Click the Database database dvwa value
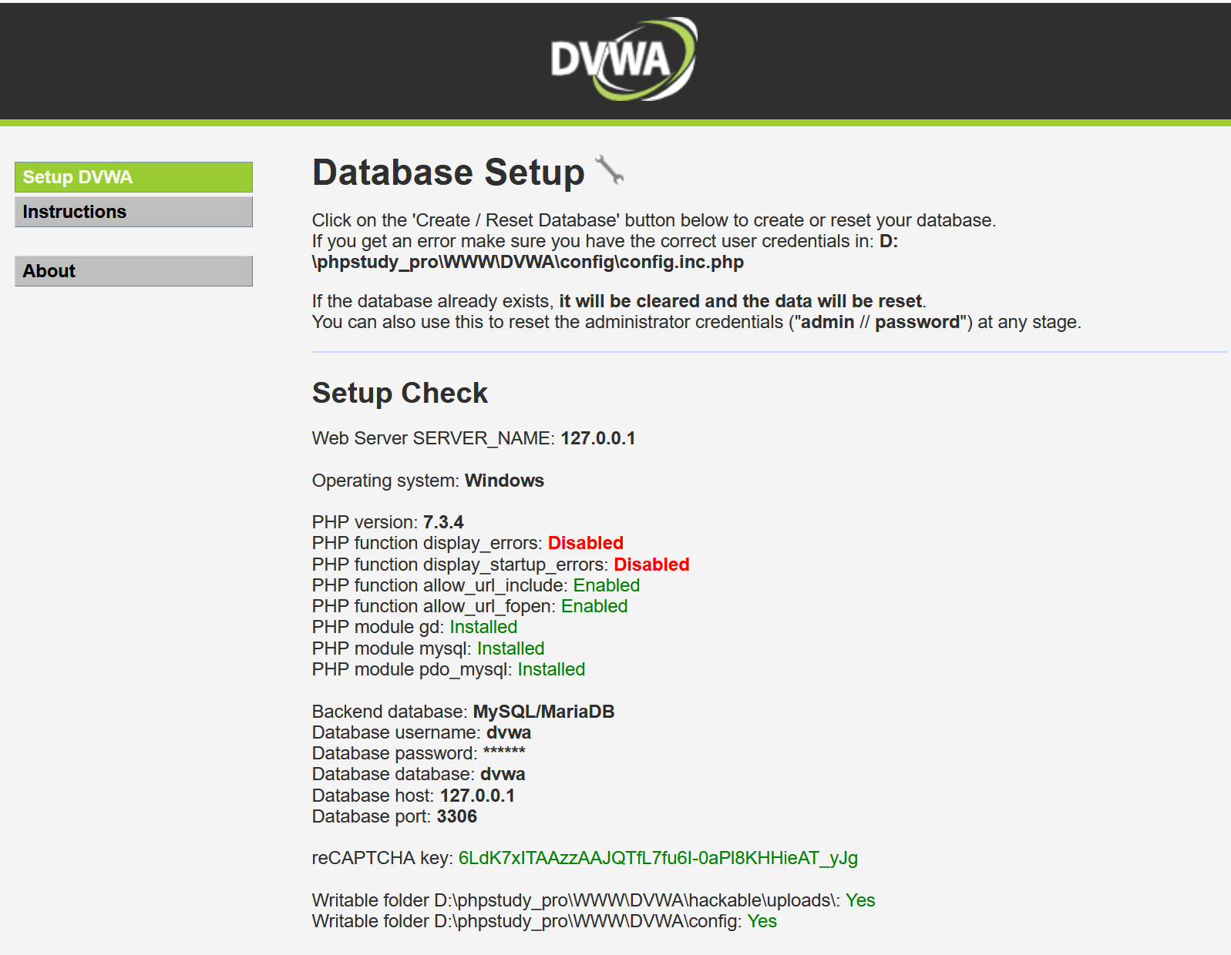The width and height of the screenshot is (1231, 955). tap(503, 774)
